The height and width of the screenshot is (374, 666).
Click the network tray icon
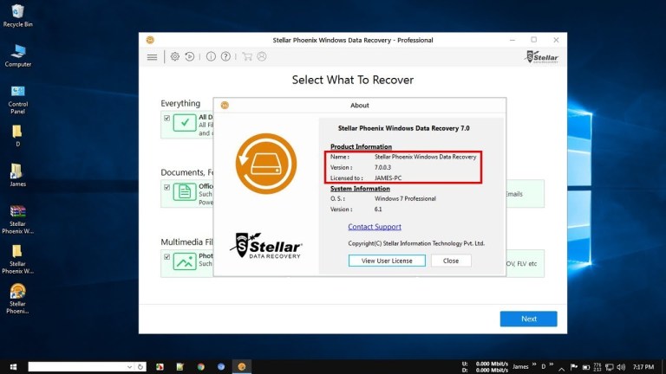click(x=610, y=367)
